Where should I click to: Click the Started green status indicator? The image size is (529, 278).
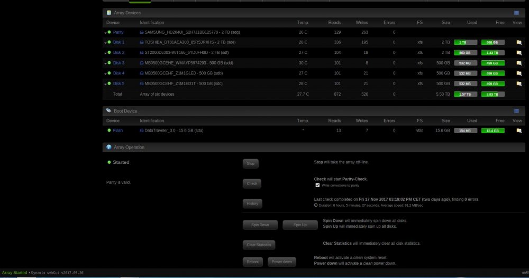point(110,162)
